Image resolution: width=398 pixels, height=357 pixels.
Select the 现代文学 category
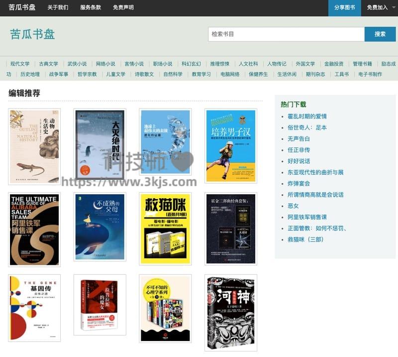(20, 64)
